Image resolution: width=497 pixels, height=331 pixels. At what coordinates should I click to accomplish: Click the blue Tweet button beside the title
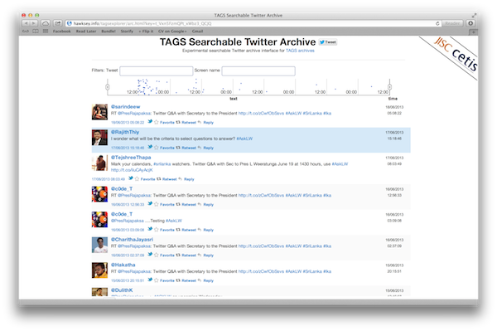click(328, 41)
